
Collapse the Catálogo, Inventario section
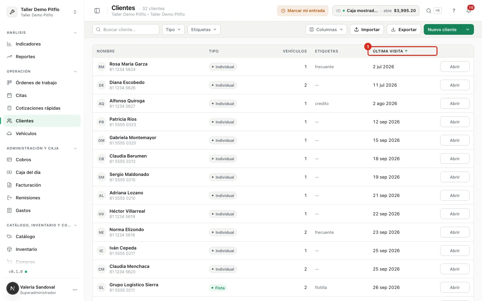click(75, 225)
